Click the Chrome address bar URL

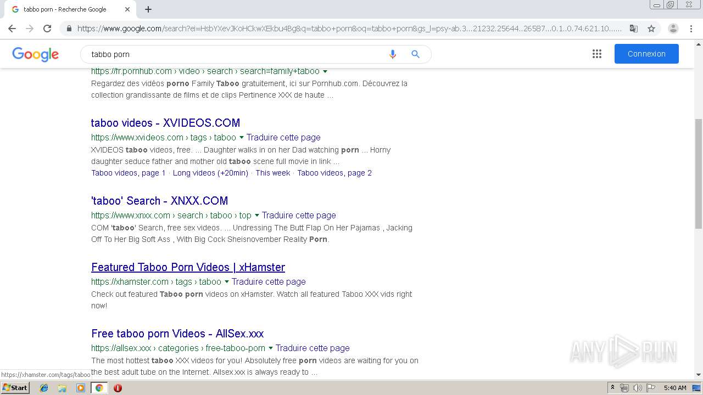[349, 29]
